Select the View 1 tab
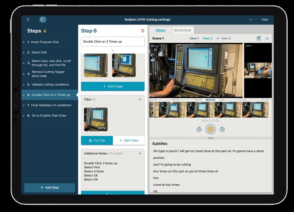294x212 pixels. click(x=194, y=38)
